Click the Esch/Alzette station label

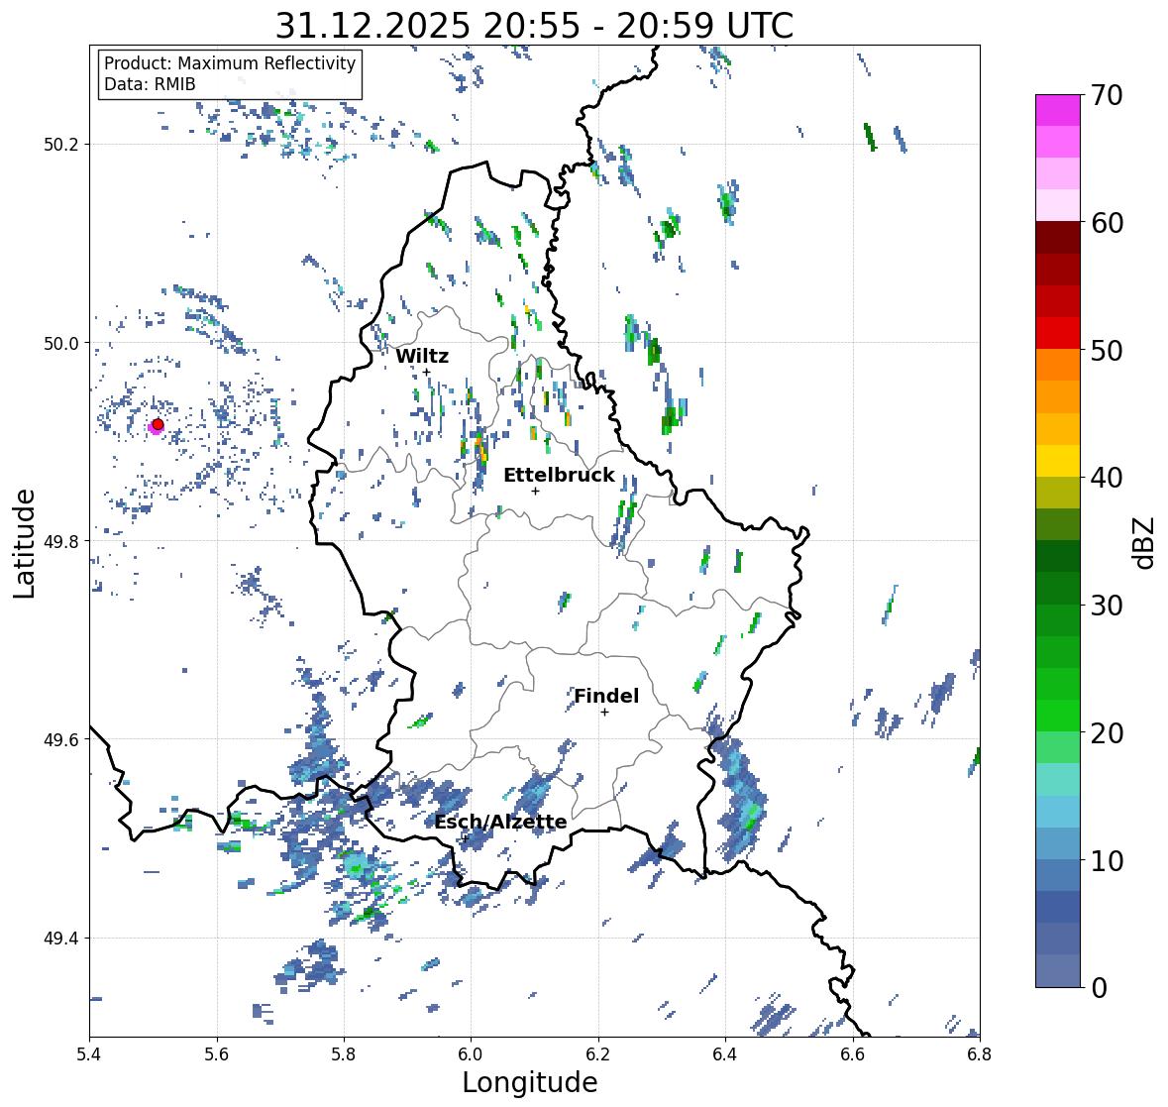[500, 822]
